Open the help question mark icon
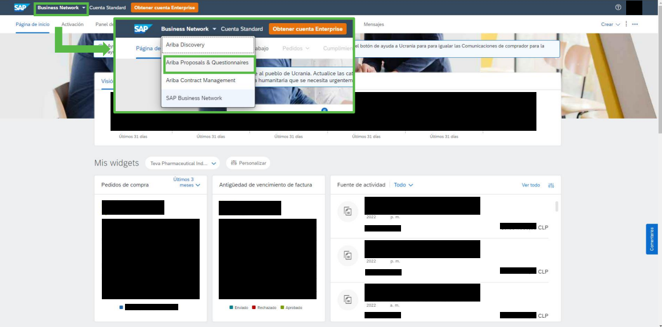Image resolution: width=662 pixels, height=327 pixels. 618,8
